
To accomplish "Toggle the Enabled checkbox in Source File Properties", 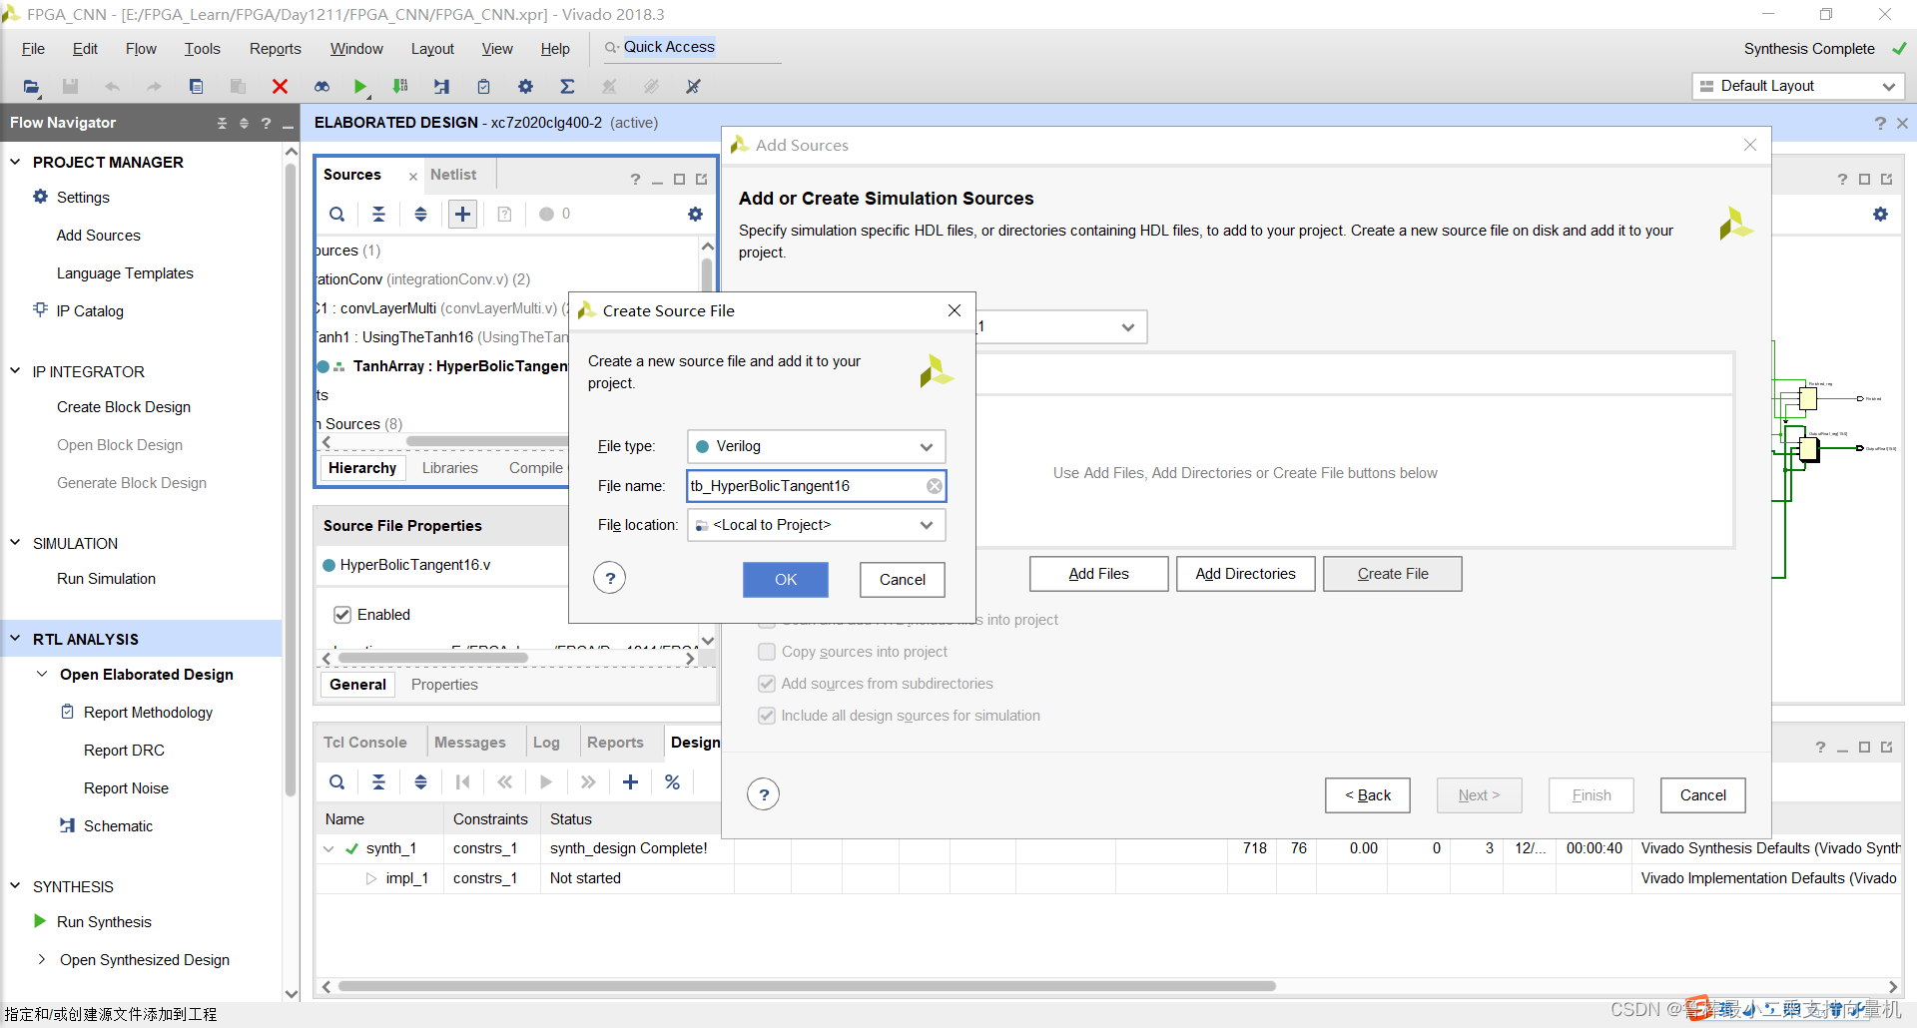I will [x=342, y=615].
